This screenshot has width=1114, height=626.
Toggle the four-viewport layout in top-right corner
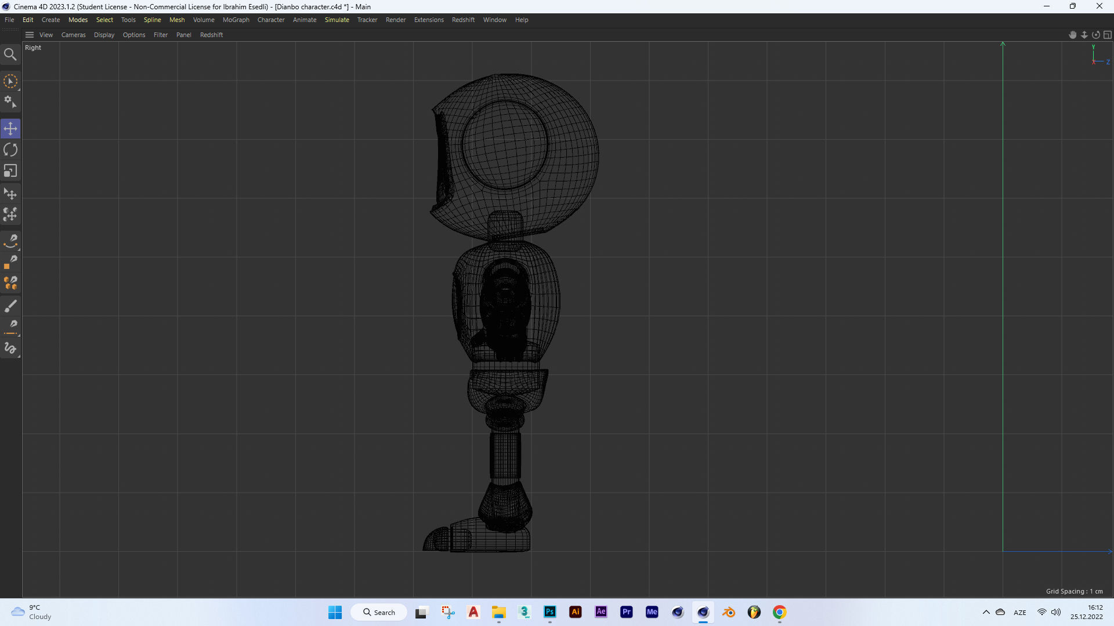[x=1108, y=35]
